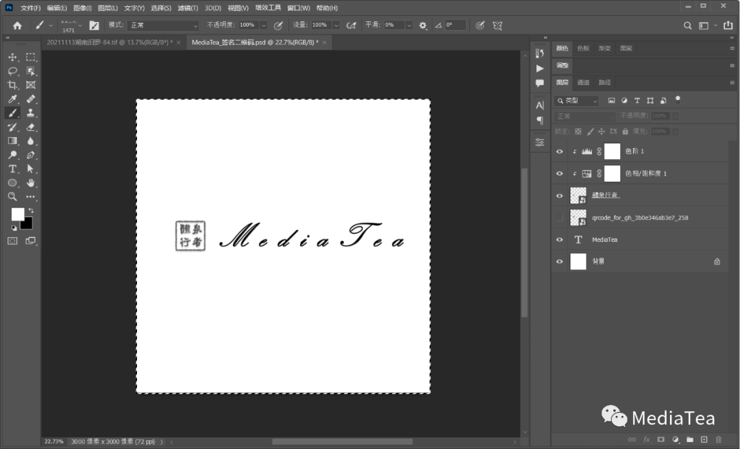Open the search magnifier in options bar

pos(688,25)
